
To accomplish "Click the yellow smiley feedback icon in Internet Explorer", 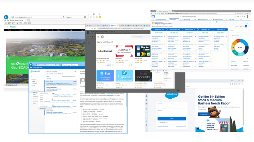I will [x=100, y=17].
